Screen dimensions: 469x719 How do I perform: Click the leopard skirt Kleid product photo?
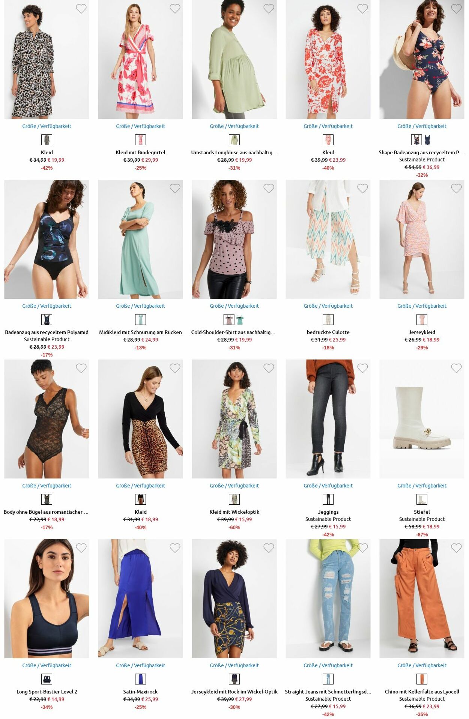point(140,419)
